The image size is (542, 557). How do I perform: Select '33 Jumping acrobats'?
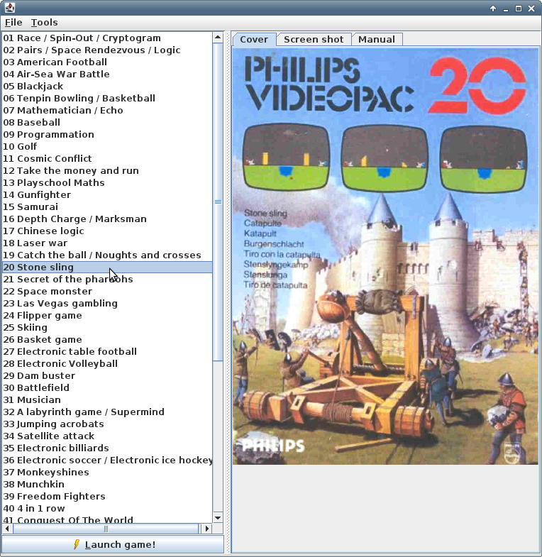[x=107, y=424]
